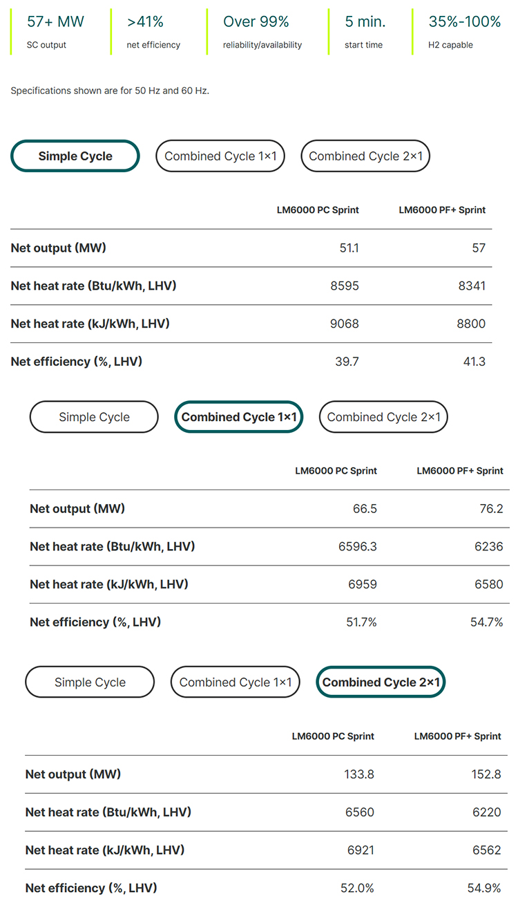This screenshot has width=518, height=912.
Task: Click the 35%-100% H2 capable stat
Action: [464, 32]
